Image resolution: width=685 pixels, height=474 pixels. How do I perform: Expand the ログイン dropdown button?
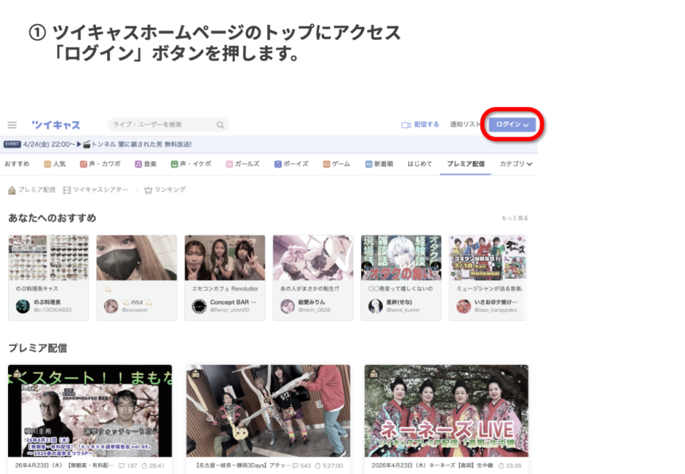512,125
